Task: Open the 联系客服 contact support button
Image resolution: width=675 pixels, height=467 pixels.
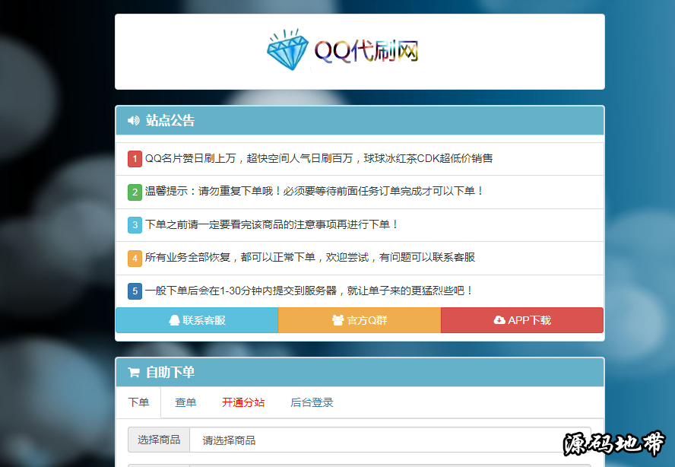Action: point(197,320)
